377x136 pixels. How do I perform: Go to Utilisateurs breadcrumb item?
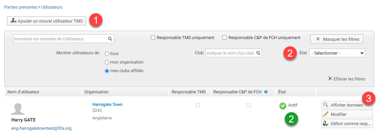pyautogui.click(x=52, y=7)
